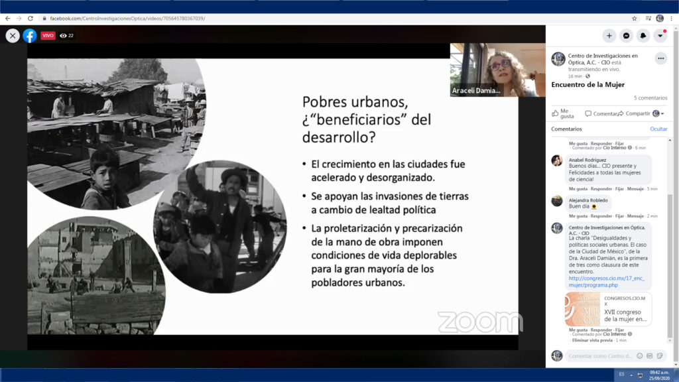The image size is (679, 382).
Task: Like Anabel Rodríguez's comment
Action: [x=578, y=189]
